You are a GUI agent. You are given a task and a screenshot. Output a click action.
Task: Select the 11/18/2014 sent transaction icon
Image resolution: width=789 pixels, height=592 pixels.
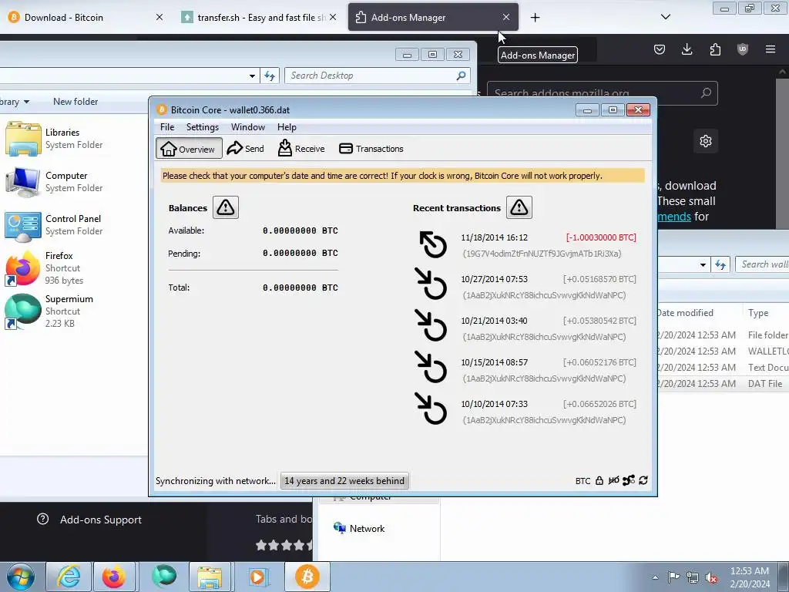tap(433, 244)
